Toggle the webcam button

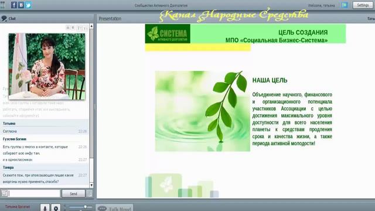[x=56, y=207]
